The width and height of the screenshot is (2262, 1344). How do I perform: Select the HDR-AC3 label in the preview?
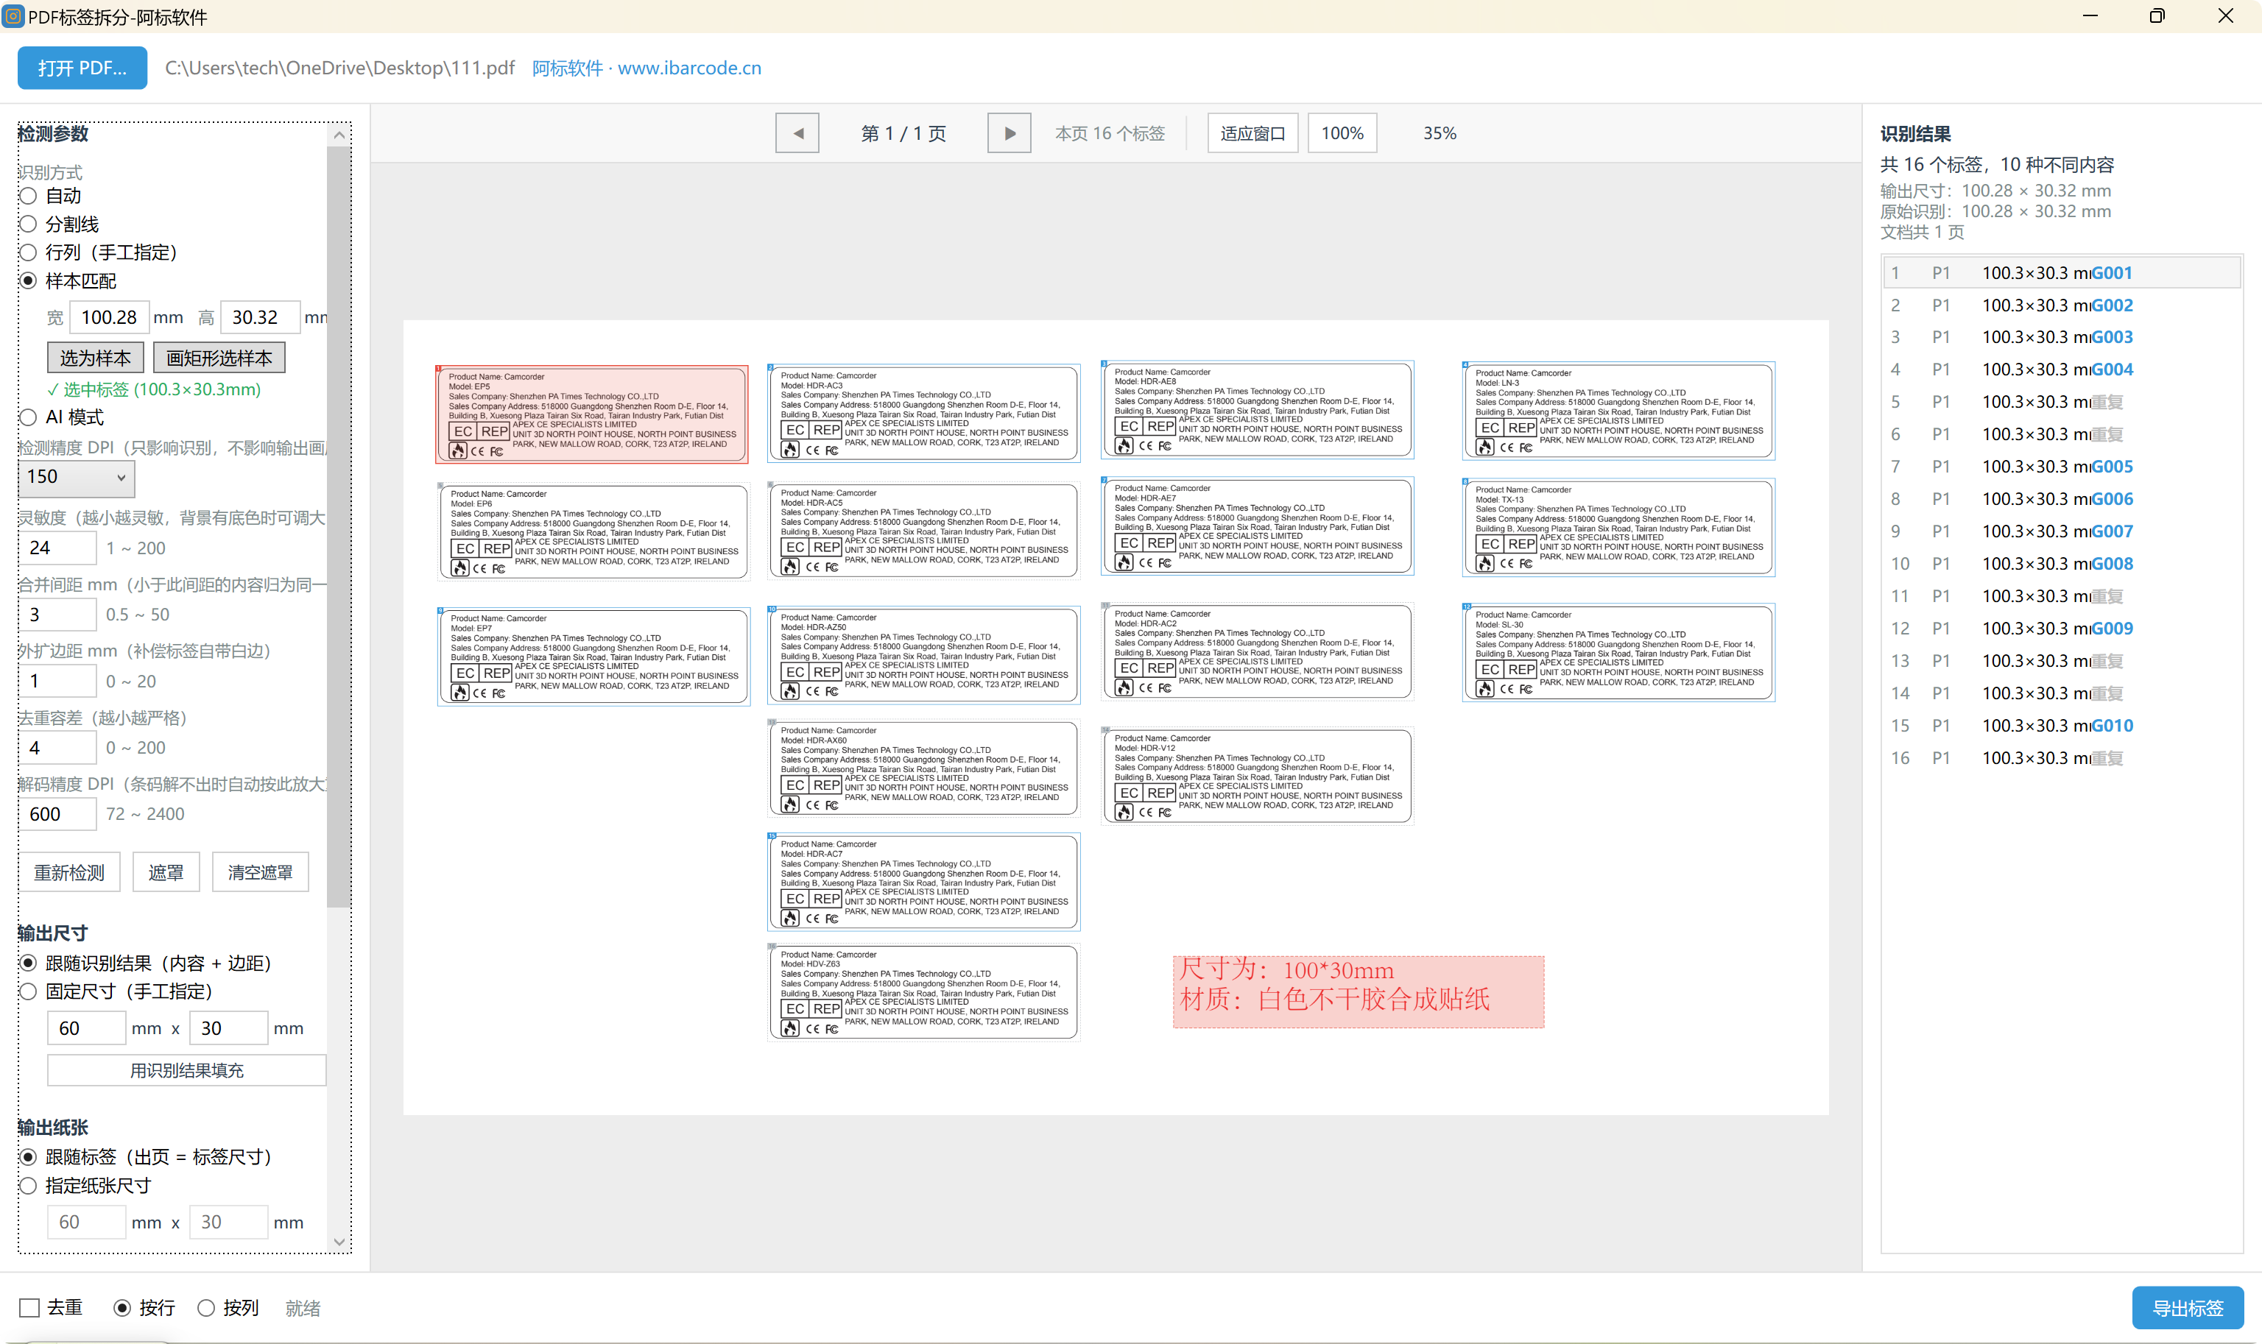924,413
